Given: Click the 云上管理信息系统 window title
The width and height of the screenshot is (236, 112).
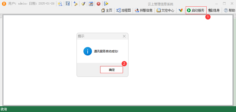Looking at the screenshot, I should coord(161,4).
